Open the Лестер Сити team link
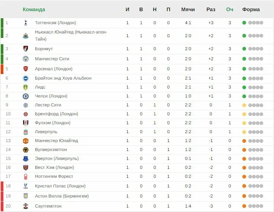Screen dimensions: 274x212 (x=48, y=105)
